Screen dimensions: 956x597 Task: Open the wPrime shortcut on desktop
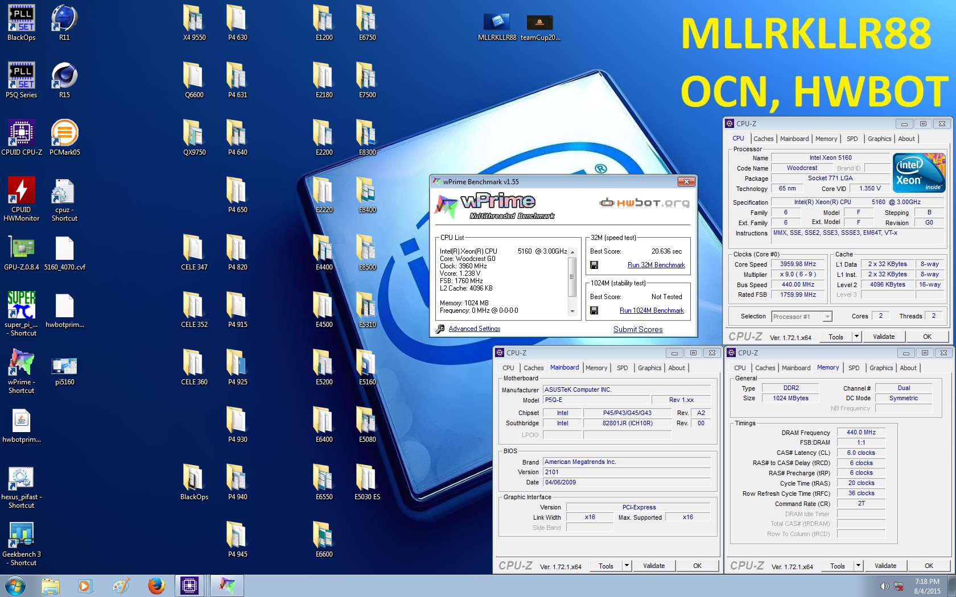pos(21,363)
